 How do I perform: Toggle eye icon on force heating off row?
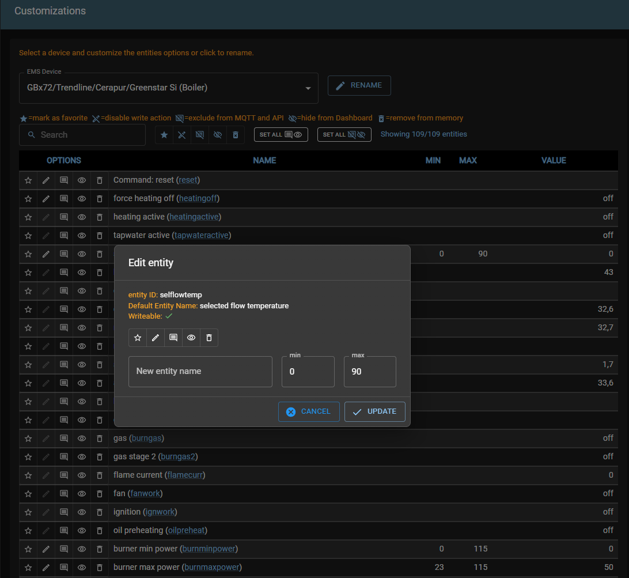tap(82, 198)
